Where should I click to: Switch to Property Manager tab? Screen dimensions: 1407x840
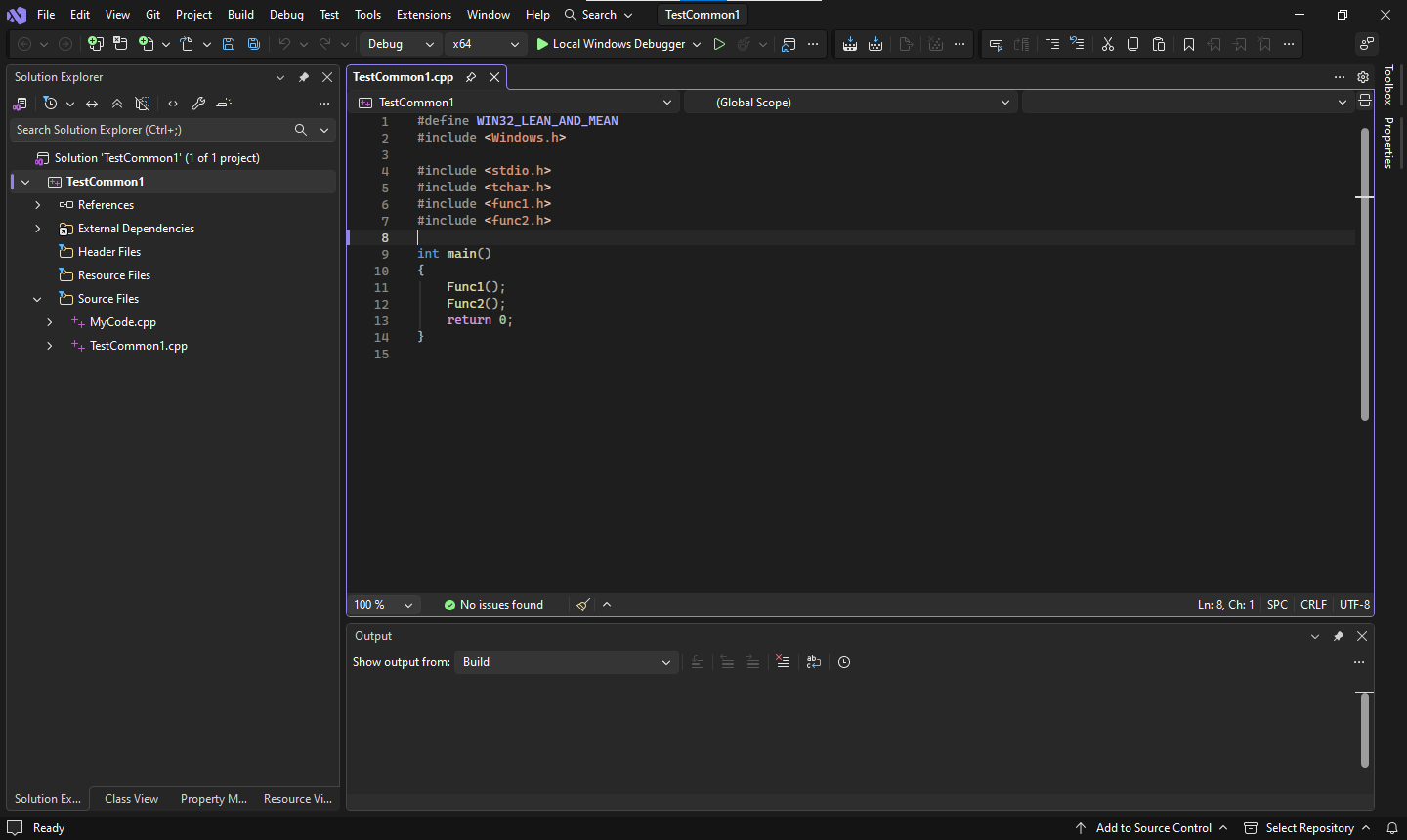[214, 799]
